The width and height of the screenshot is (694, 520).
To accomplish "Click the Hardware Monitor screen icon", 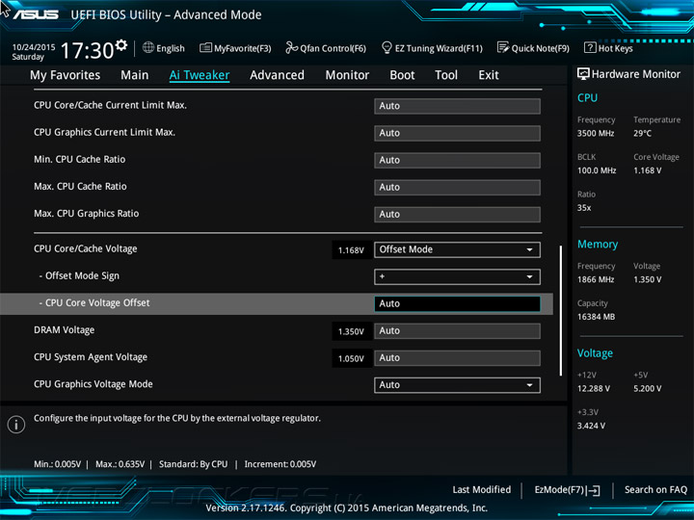I will click(x=583, y=74).
